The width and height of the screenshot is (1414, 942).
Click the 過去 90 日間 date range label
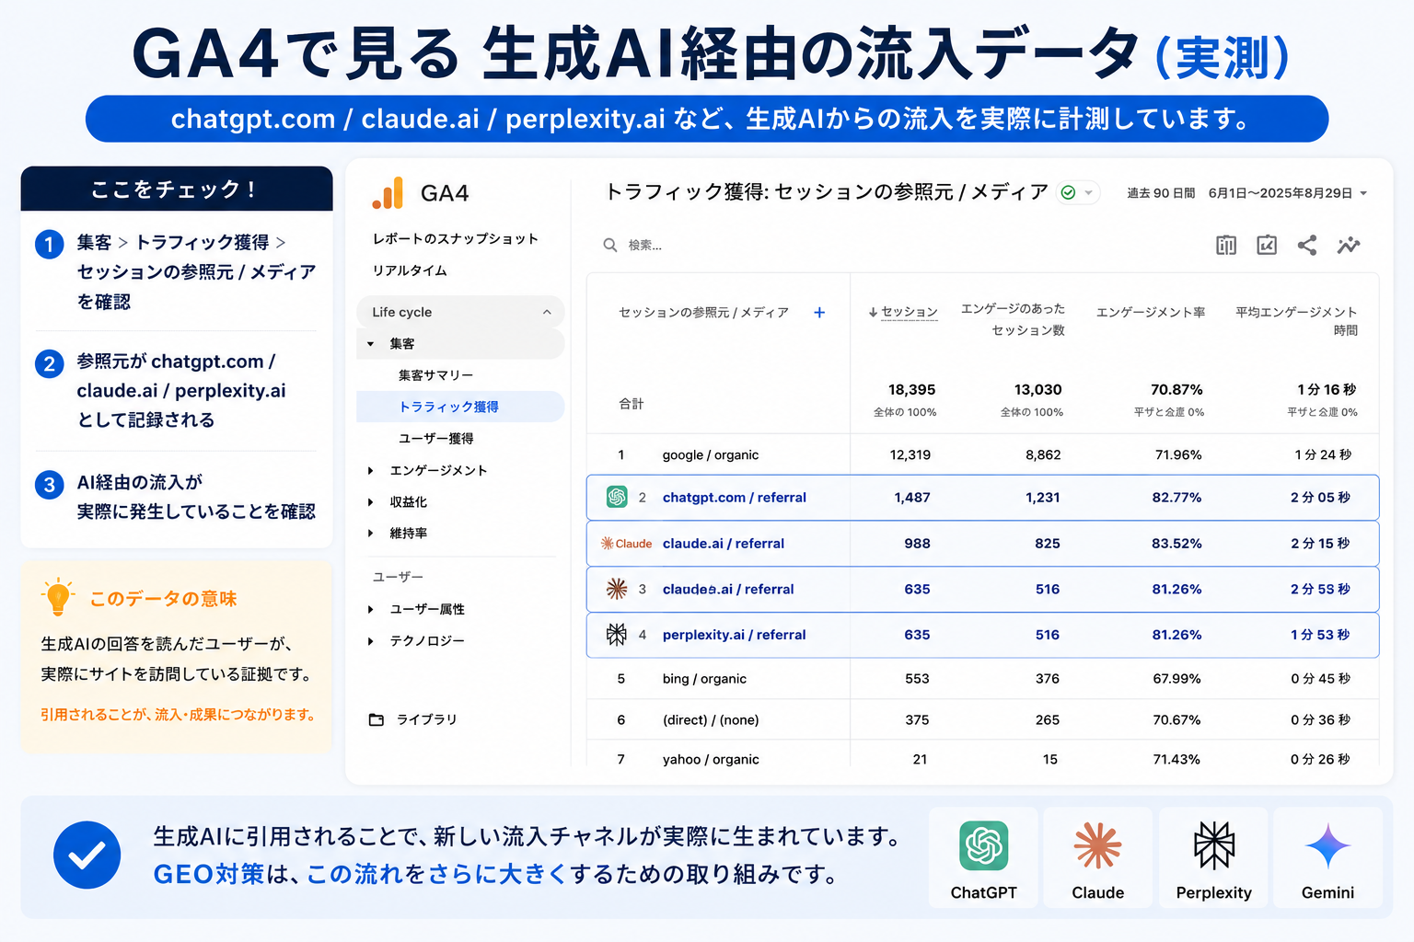(x=1161, y=193)
